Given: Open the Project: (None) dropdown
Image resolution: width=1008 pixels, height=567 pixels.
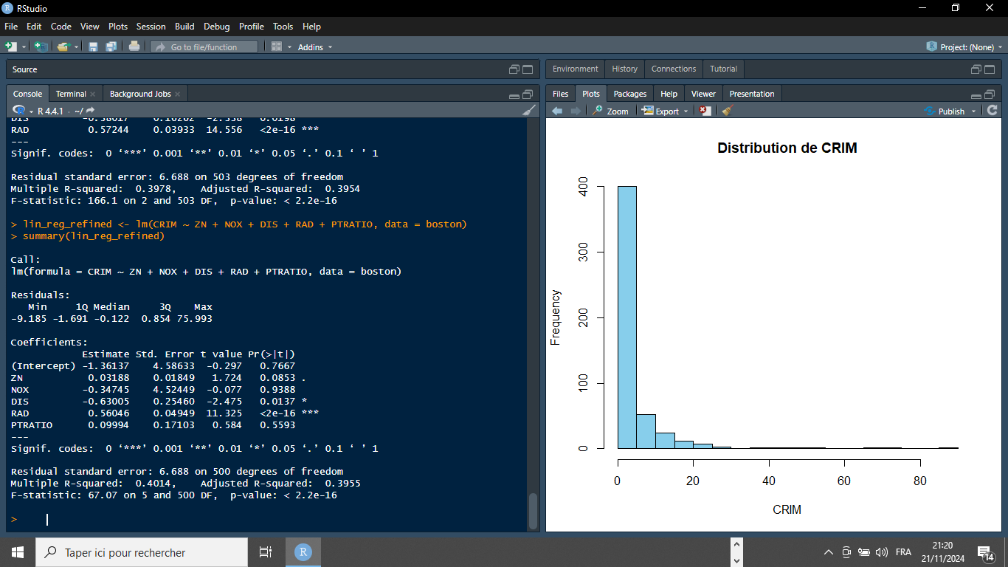Looking at the screenshot, I should (x=965, y=47).
